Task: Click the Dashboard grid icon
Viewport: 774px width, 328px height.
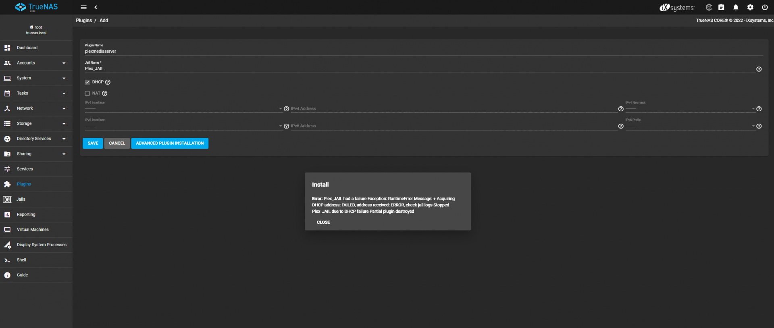Action: [7, 48]
